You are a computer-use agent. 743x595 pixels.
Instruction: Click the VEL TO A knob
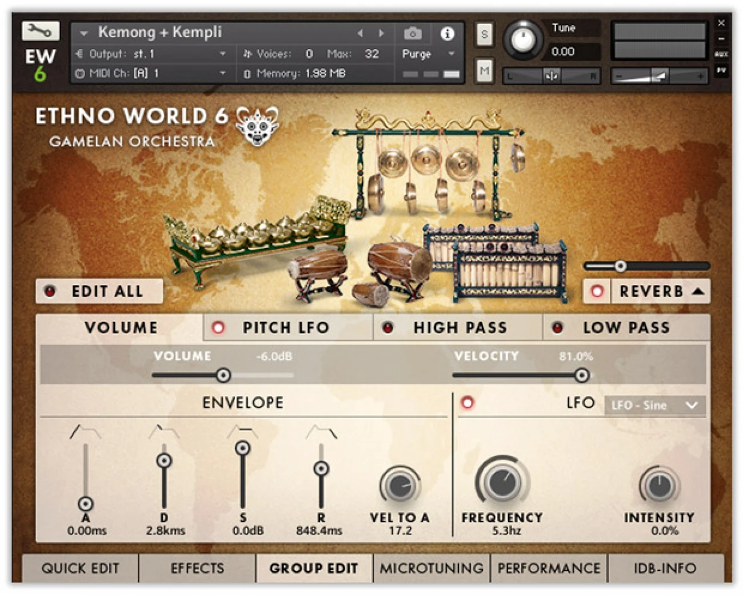click(400, 486)
